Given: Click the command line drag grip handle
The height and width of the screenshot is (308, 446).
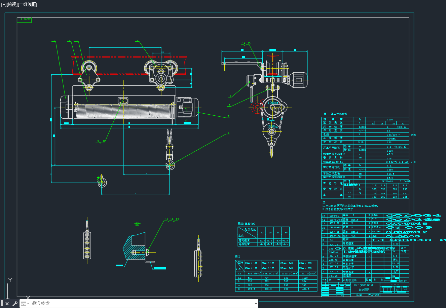Looking at the screenshot, I should point(2,304).
